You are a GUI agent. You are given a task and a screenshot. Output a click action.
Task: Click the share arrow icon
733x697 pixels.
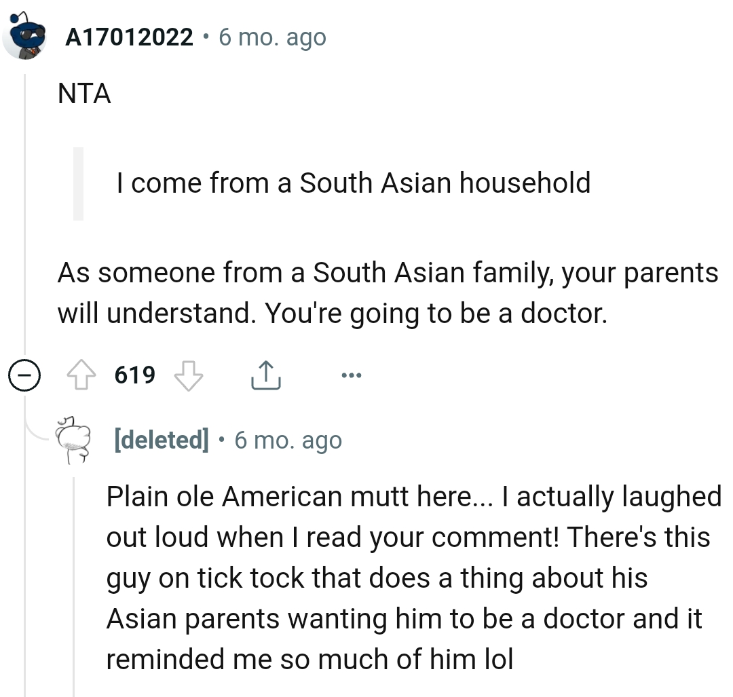(266, 374)
